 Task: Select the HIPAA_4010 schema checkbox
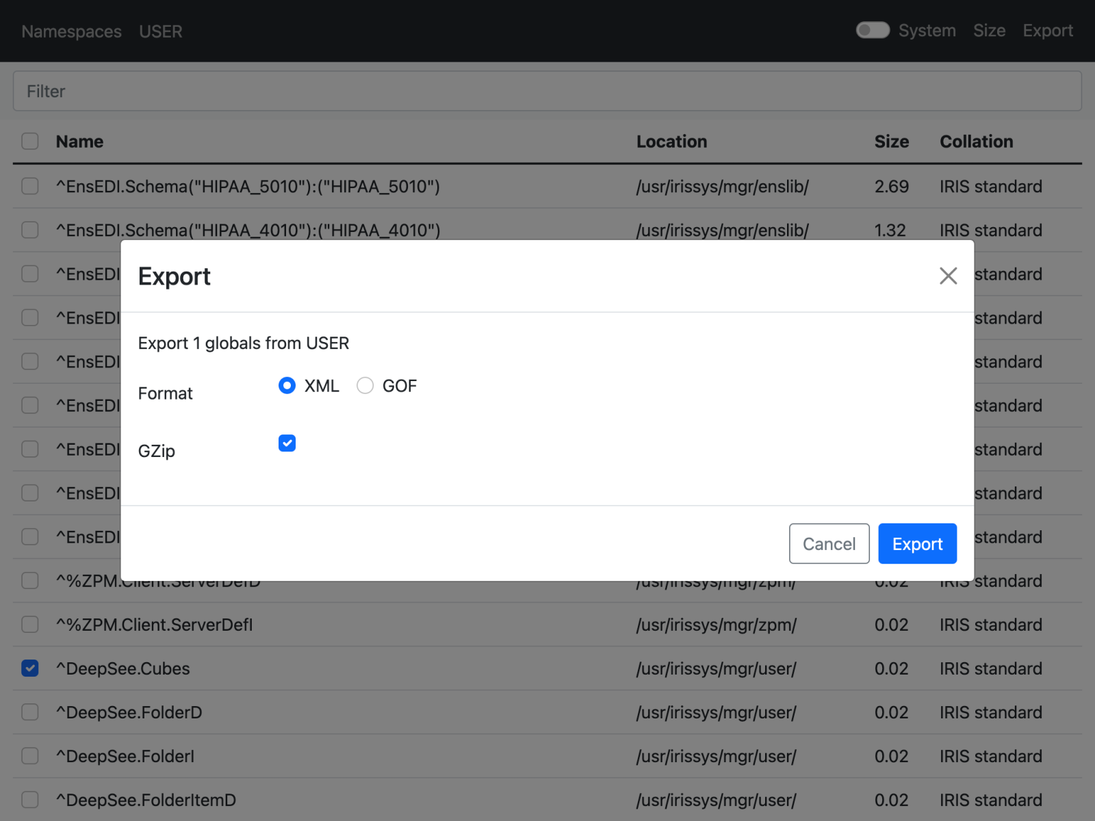pyautogui.click(x=30, y=231)
